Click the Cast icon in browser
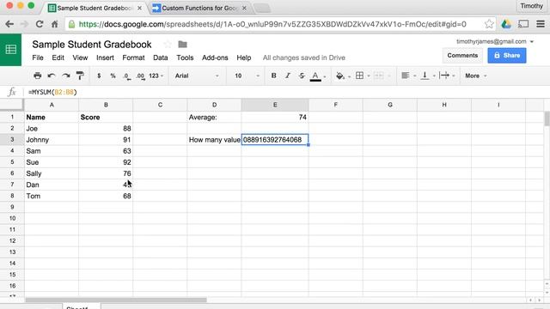This screenshot has width=550, height=309. coord(523,24)
